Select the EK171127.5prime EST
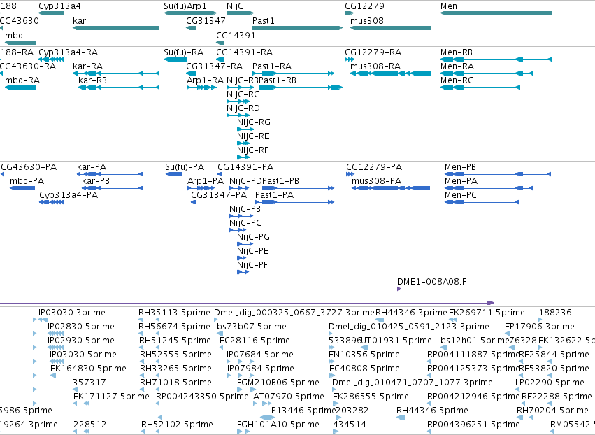Screen dimensions: 595x435 point(81,404)
